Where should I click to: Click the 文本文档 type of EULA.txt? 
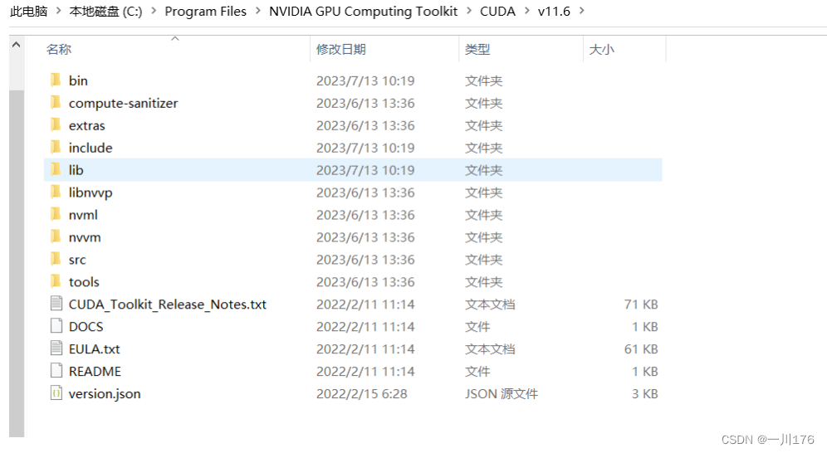(490, 349)
